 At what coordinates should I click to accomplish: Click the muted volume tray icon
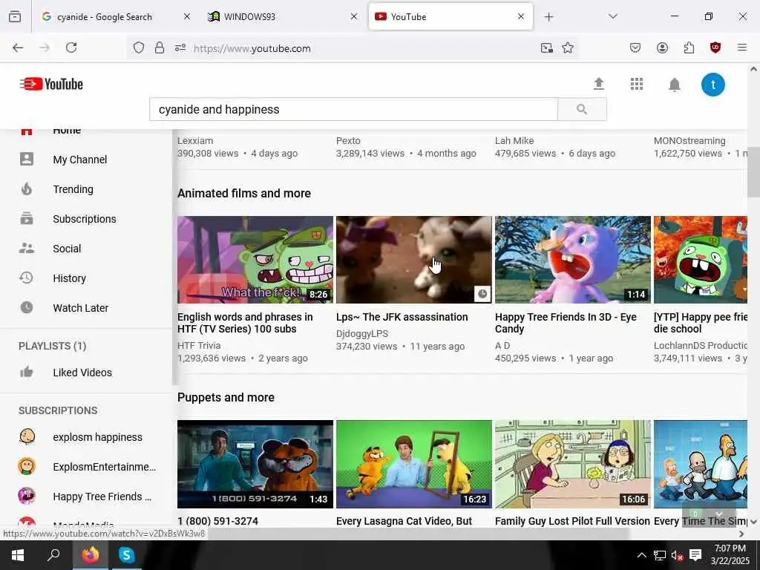677,555
